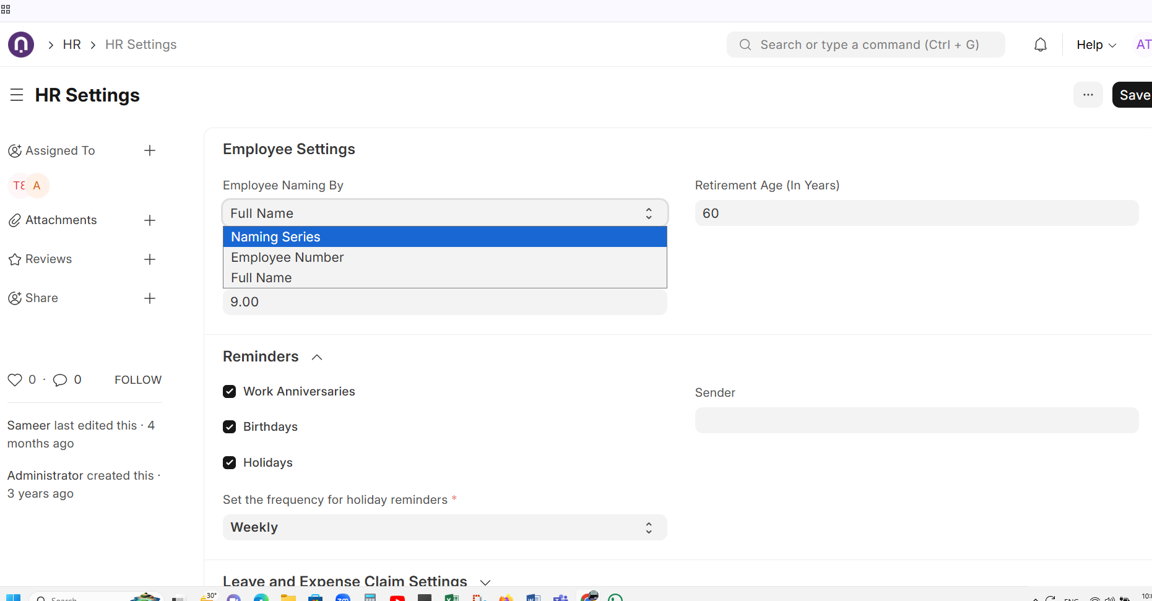Add an attachment with plus icon
The width and height of the screenshot is (1152, 601).
tap(150, 220)
